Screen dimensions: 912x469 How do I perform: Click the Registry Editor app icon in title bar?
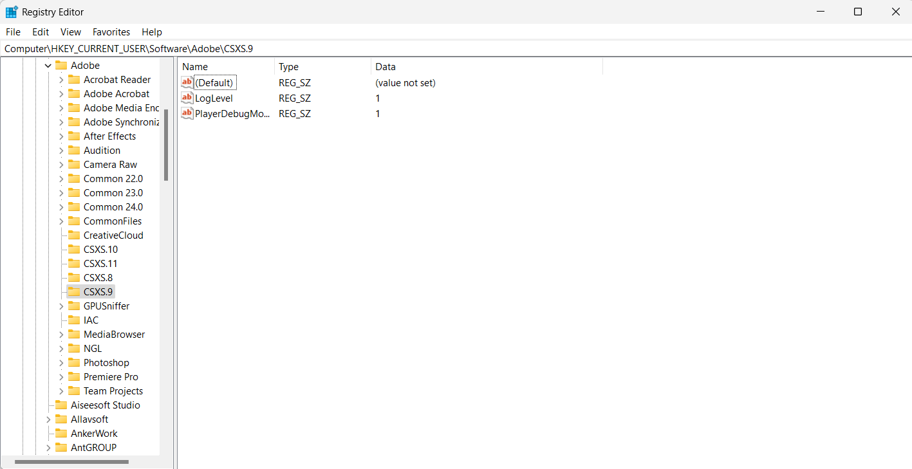coord(12,12)
